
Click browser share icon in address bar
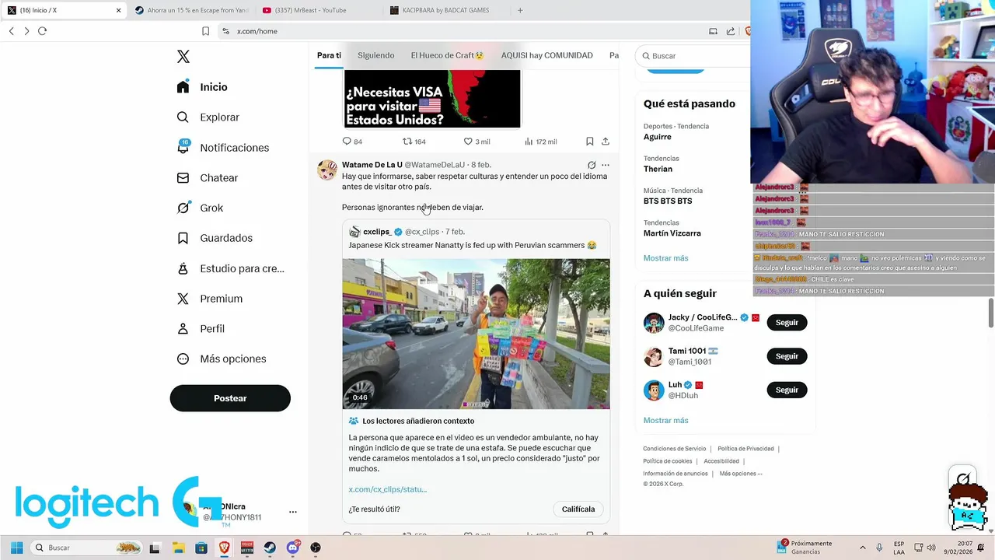(731, 31)
